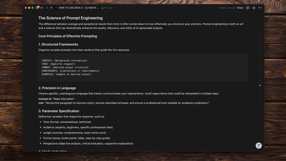The height and width of the screenshot is (161, 286).
Task: Click the highlighted outline marker on right
Action: coord(260,85)
